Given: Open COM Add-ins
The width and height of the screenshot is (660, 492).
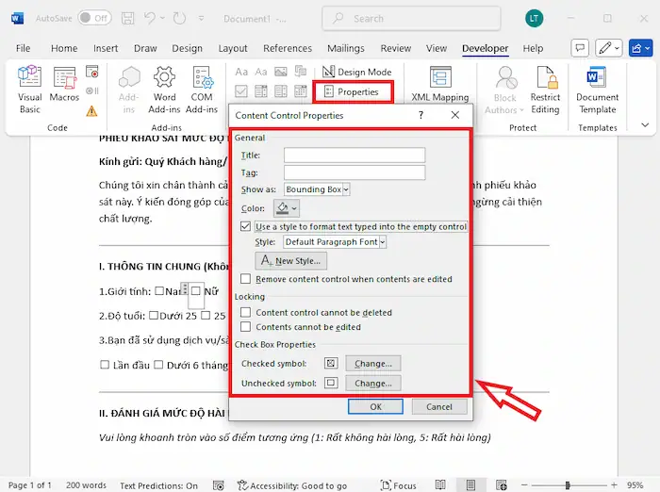Looking at the screenshot, I should click(x=202, y=90).
